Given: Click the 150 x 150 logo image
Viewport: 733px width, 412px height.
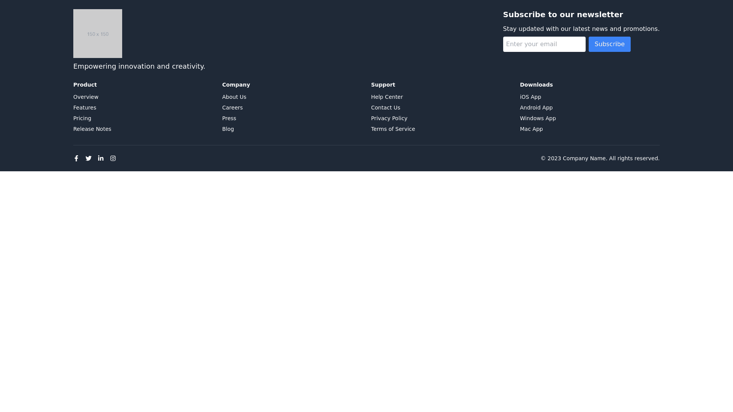Looking at the screenshot, I should (98, 34).
